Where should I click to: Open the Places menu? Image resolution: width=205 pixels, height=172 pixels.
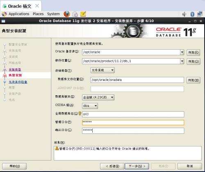[x=38, y=14]
